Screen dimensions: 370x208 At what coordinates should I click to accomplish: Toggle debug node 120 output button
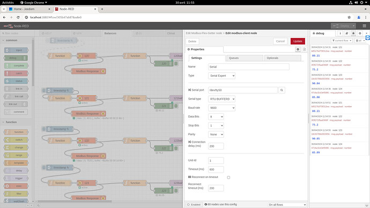176,63
